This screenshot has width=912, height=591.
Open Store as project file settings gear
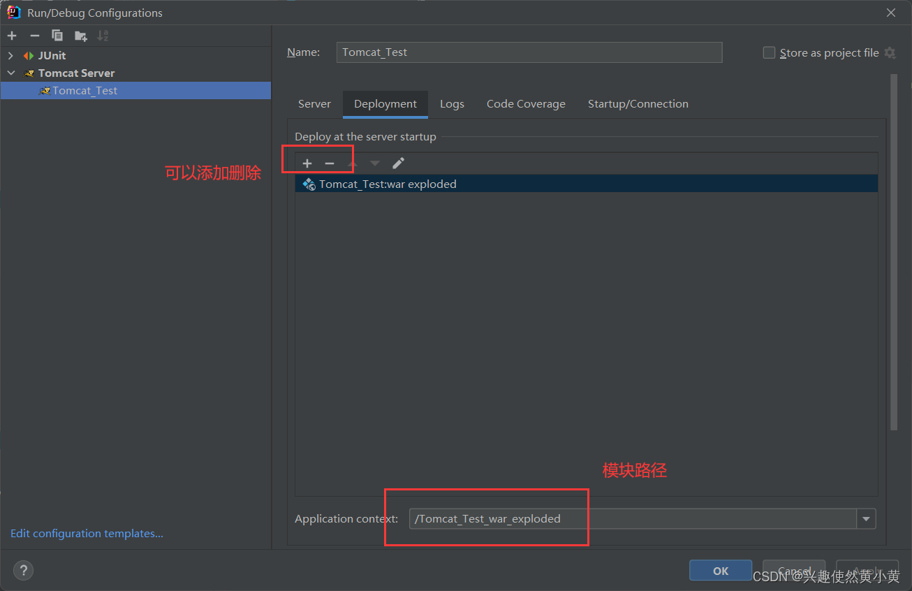[890, 52]
